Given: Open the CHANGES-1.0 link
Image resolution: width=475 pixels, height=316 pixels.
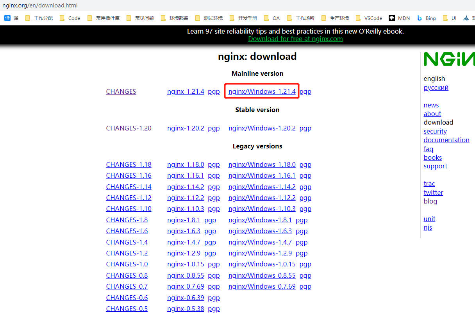Looking at the screenshot, I should click(x=127, y=264).
